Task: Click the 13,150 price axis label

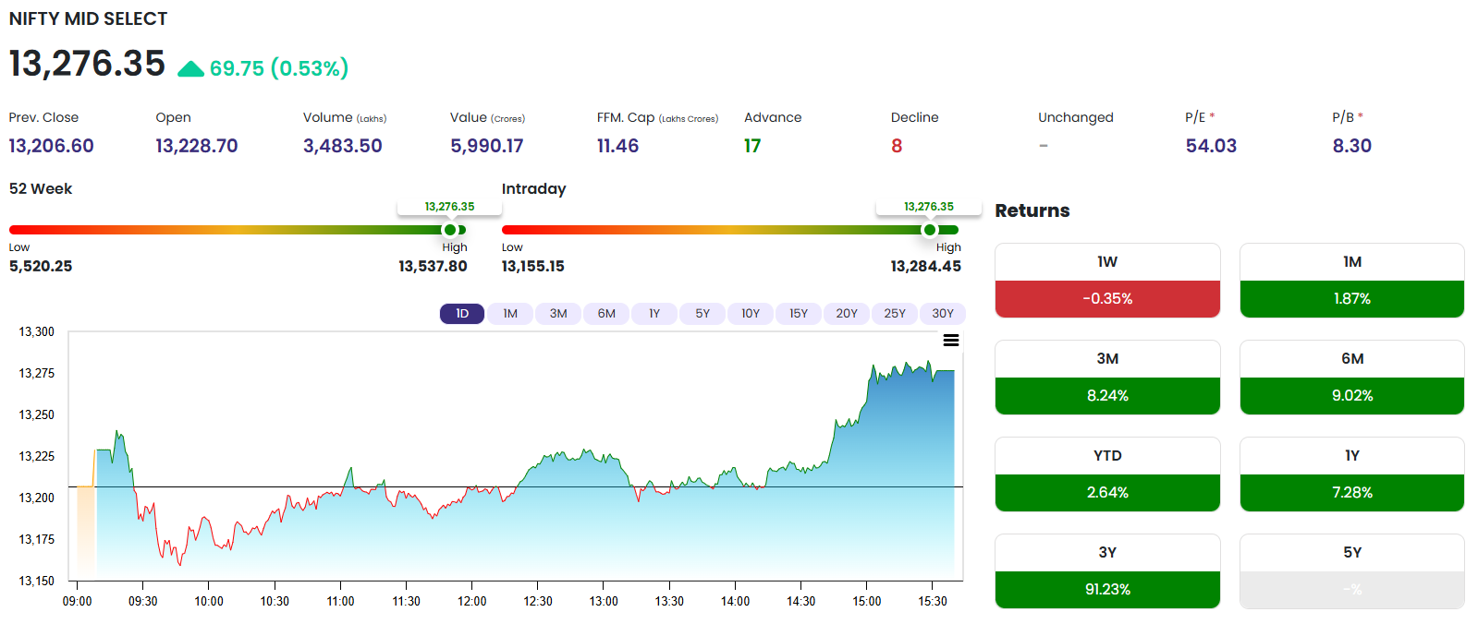Action: [37, 581]
